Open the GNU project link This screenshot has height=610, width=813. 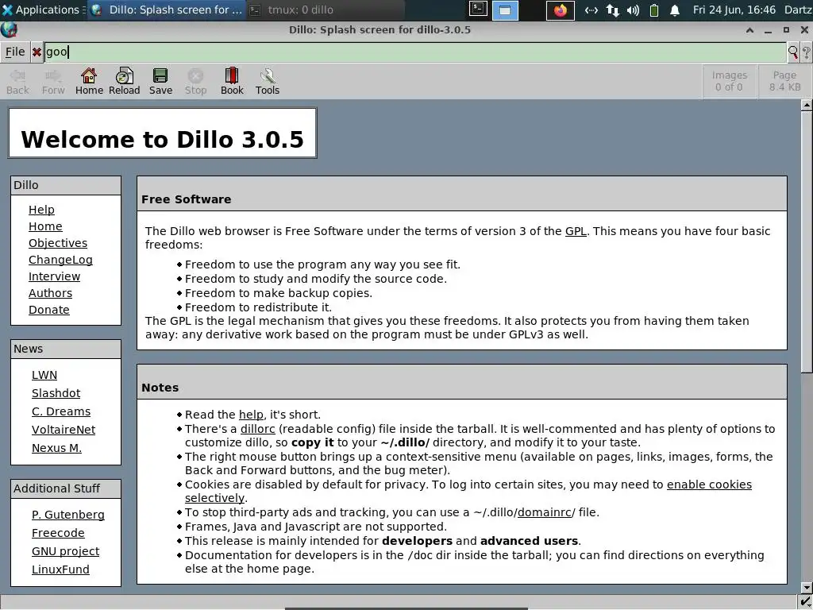(65, 551)
